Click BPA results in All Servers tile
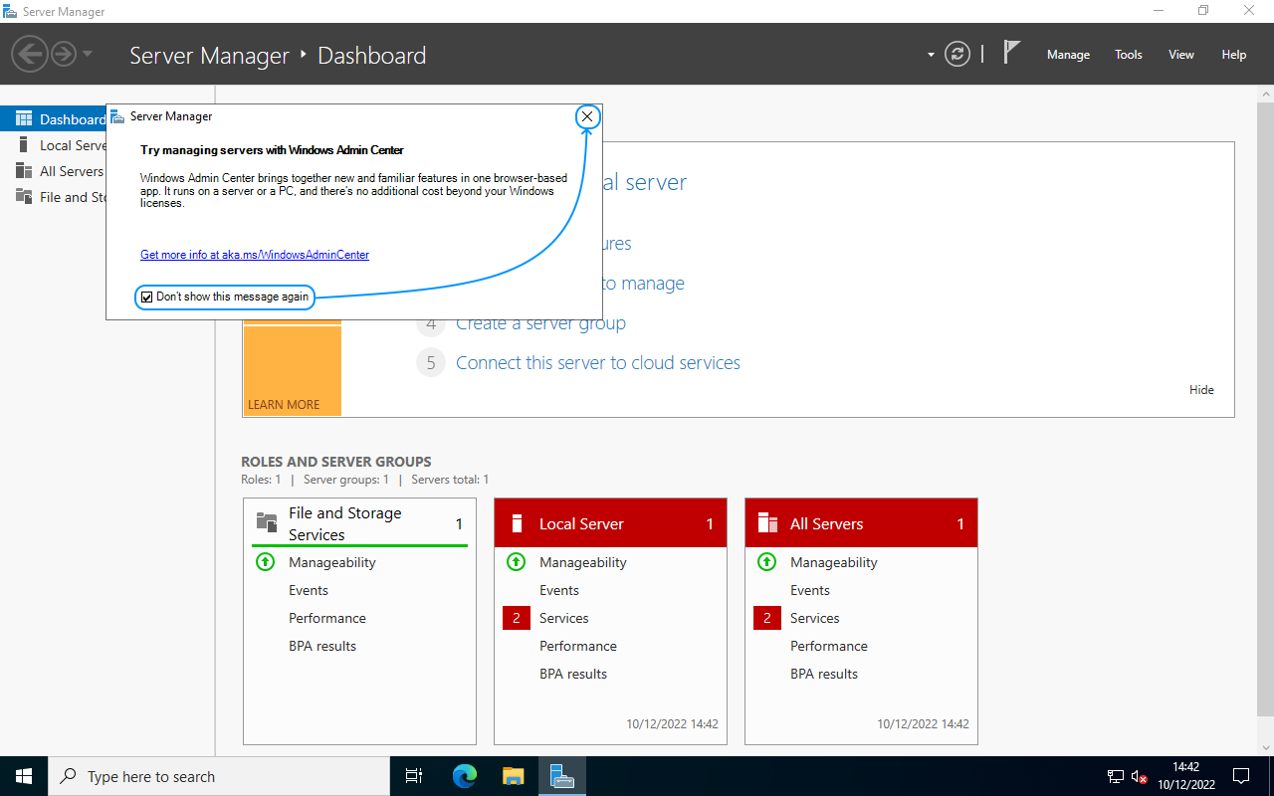Viewport: 1274px width, 796px height. [x=824, y=674]
